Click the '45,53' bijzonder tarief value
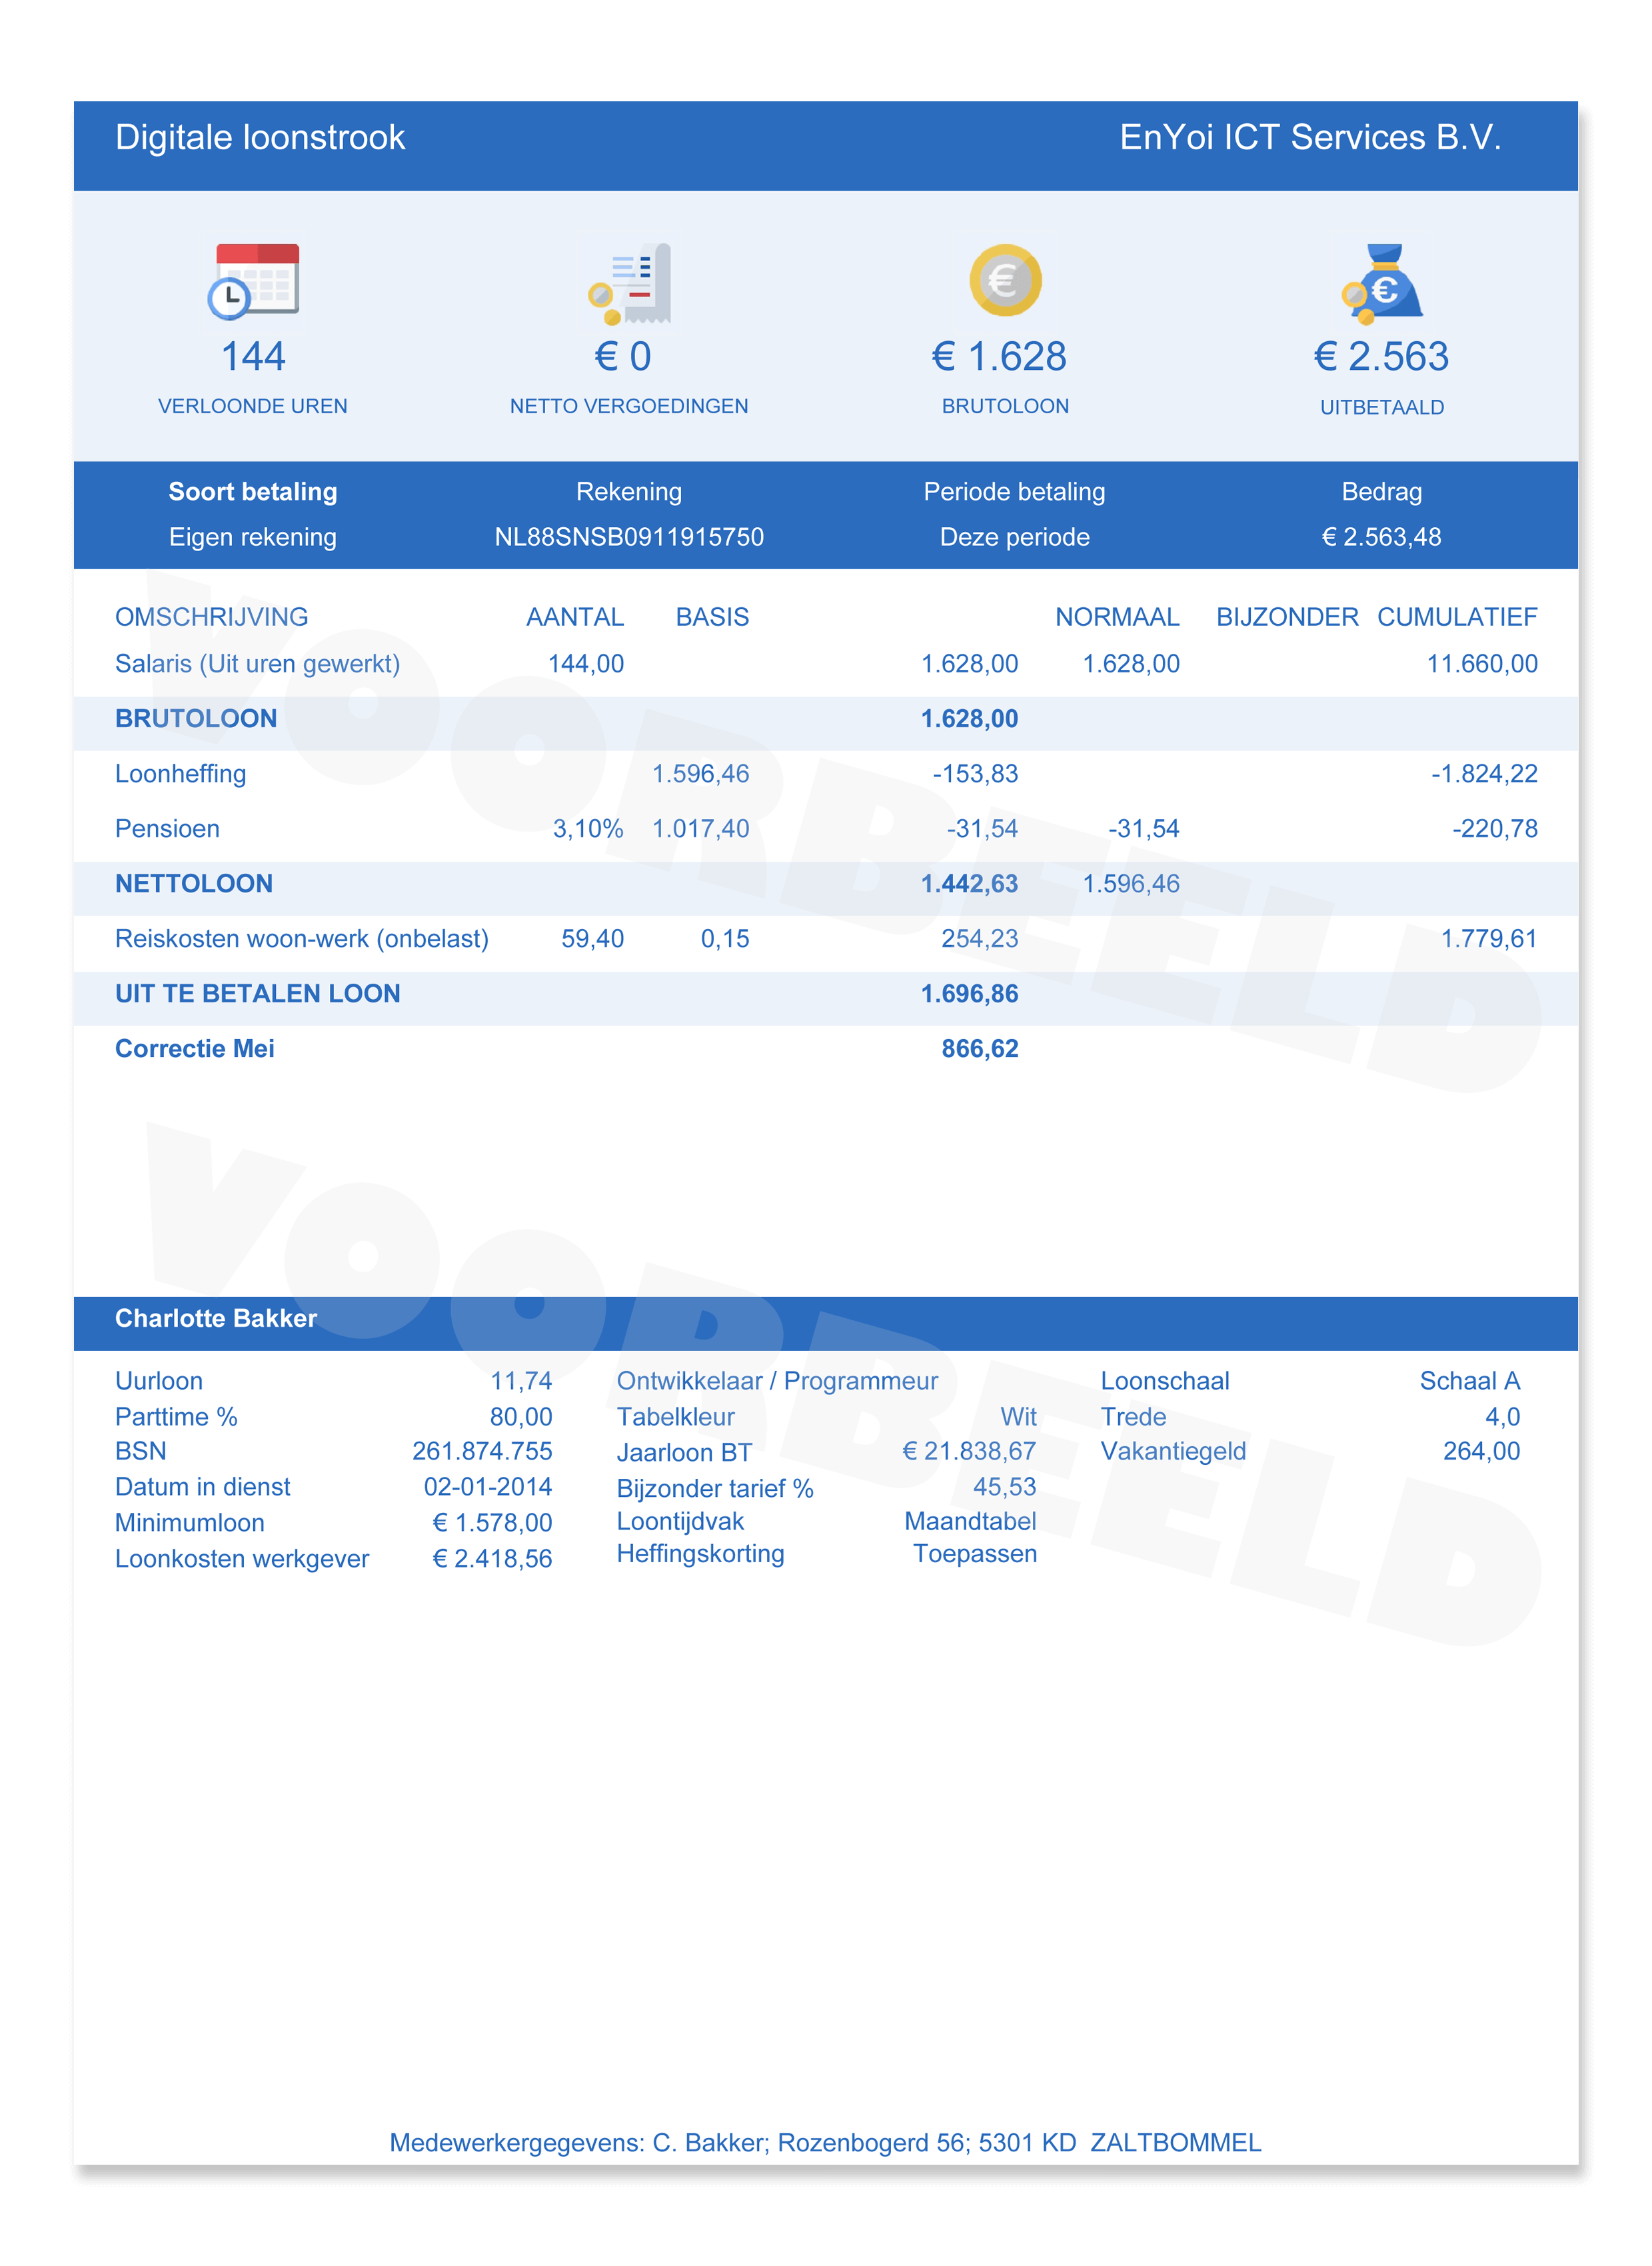 [1005, 1487]
